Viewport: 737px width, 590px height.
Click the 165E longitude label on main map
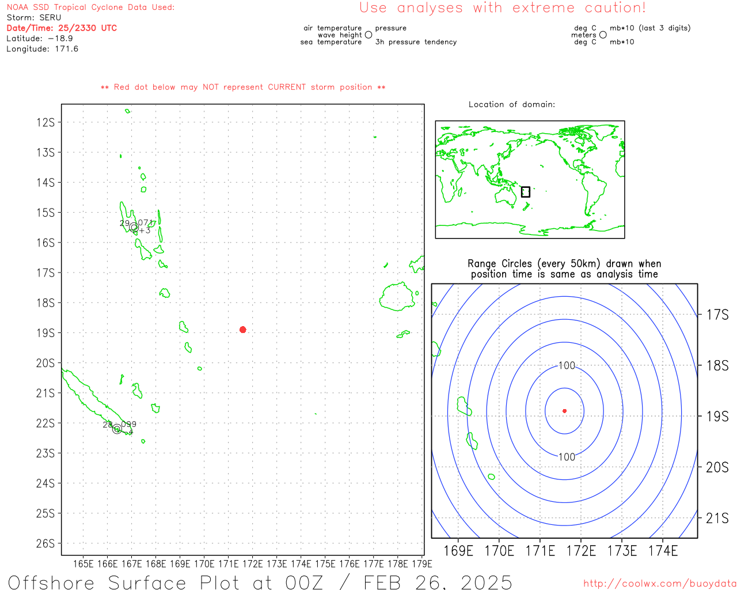83,563
